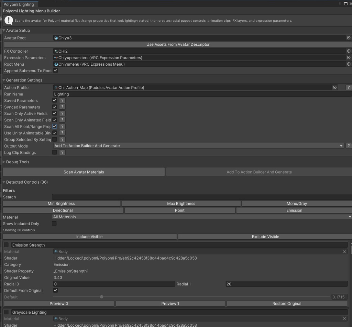
Task: Click Include Visible button
Action: [89, 237]
